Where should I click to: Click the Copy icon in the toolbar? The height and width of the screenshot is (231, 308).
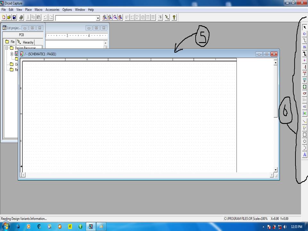coord(33,17)
